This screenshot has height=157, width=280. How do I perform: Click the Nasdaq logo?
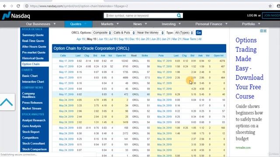pos(16,16)
